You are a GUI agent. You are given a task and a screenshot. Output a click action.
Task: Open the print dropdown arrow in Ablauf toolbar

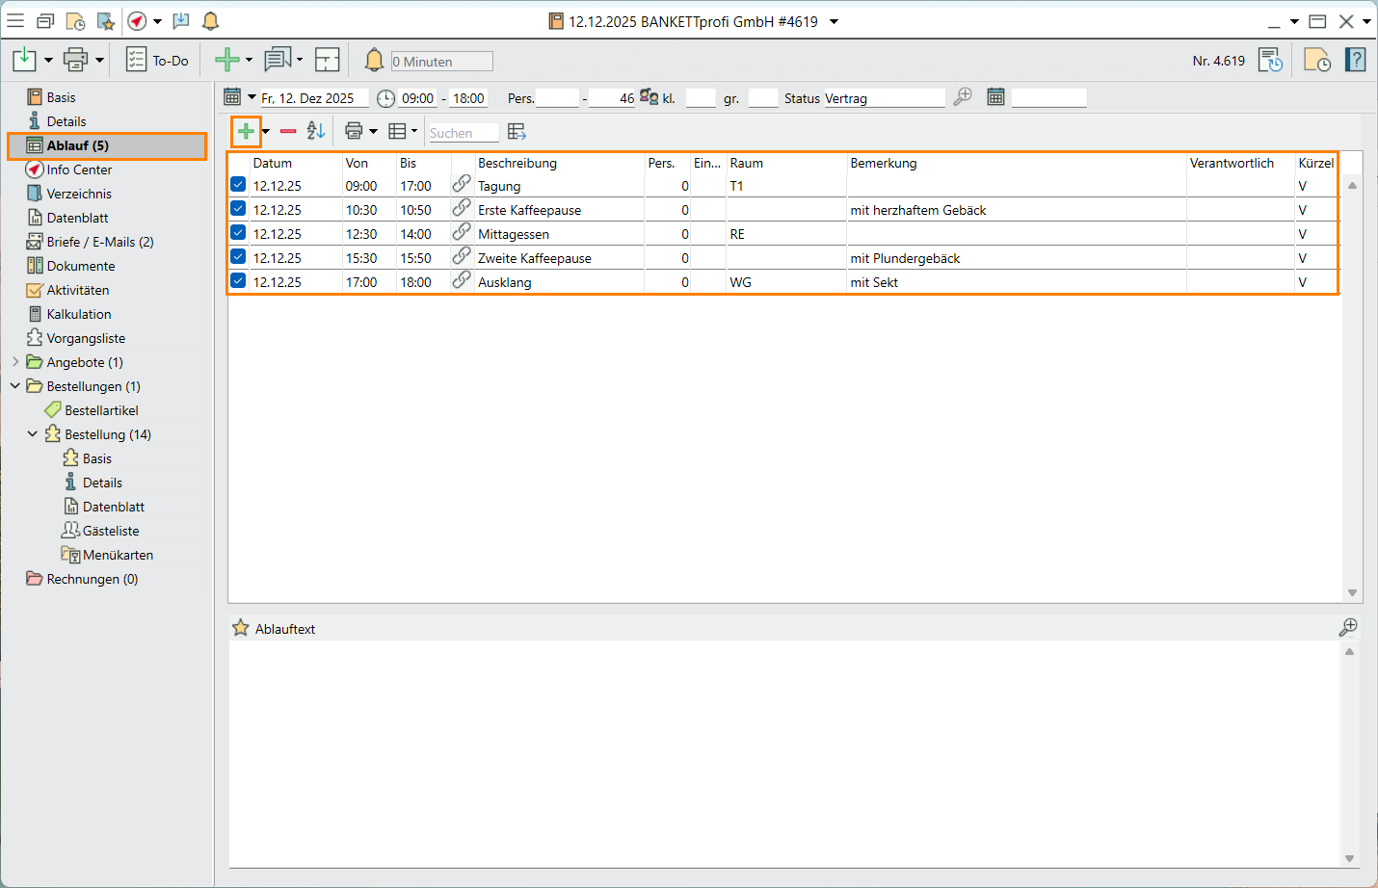click(374, 132)
